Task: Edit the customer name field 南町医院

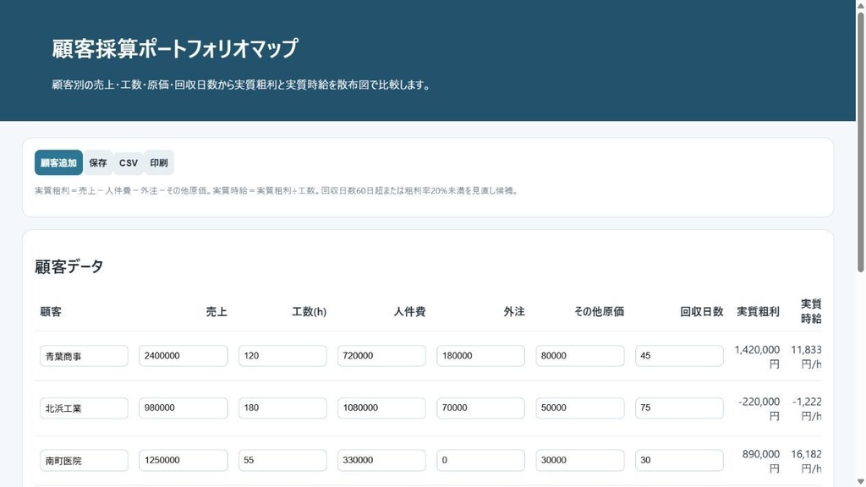Action: pos(84,461)
